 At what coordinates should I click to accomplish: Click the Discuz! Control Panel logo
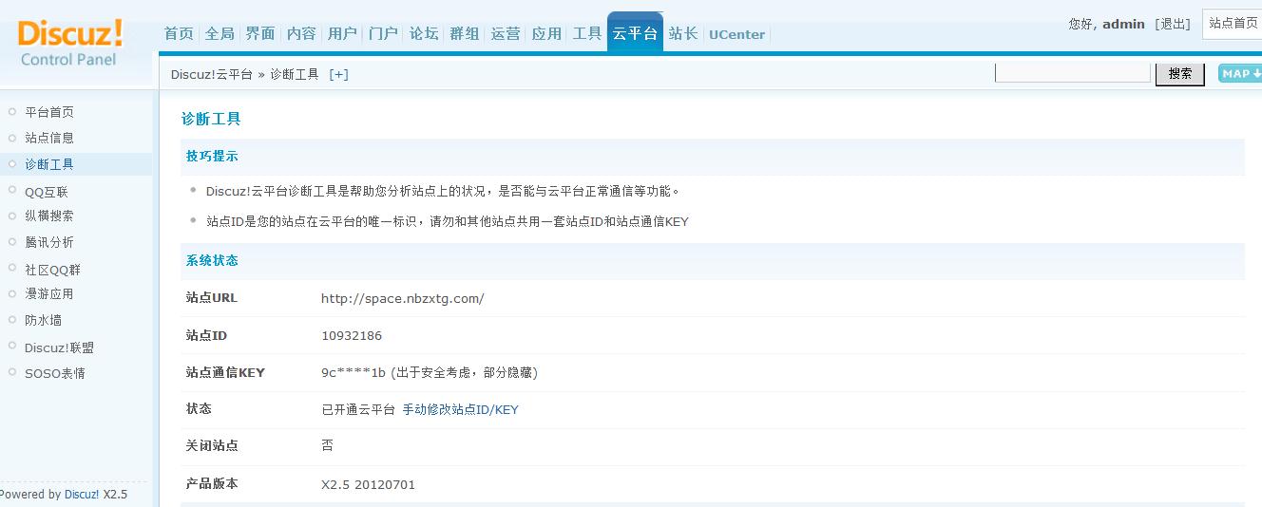click(70, 44)
